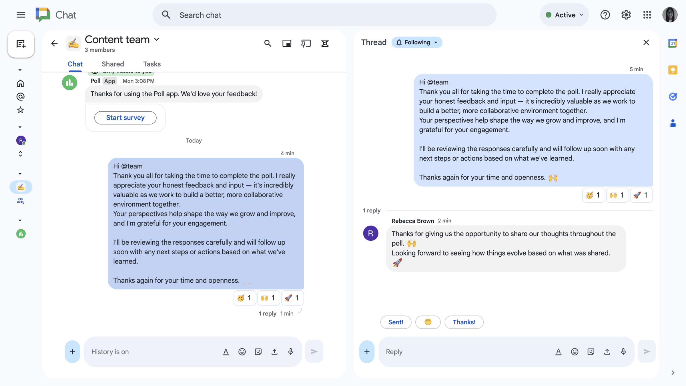Screen dimensions: 686x386
Task: Pin the Content team conversation
Action: 306,43
